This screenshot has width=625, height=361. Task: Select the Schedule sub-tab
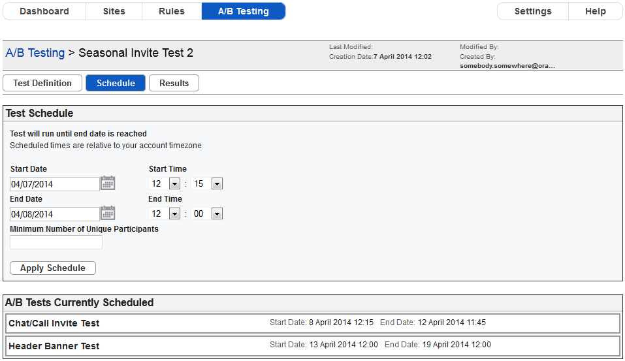pos(116,83)
